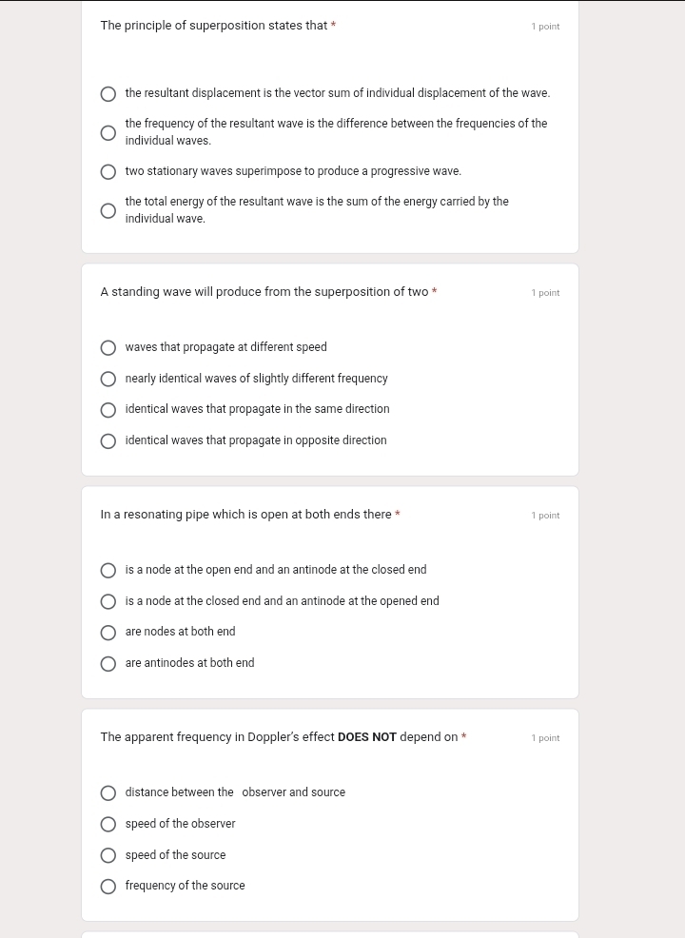Select 'total energy of the resultant wave' option
Viewport: 685px width, 938px height.
(108, 211)
